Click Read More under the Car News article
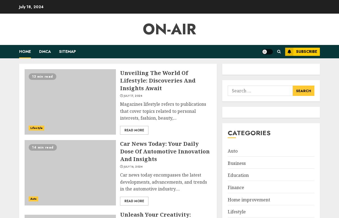The image size is (339, 218). pyautogui.click(x=134, y=201)
